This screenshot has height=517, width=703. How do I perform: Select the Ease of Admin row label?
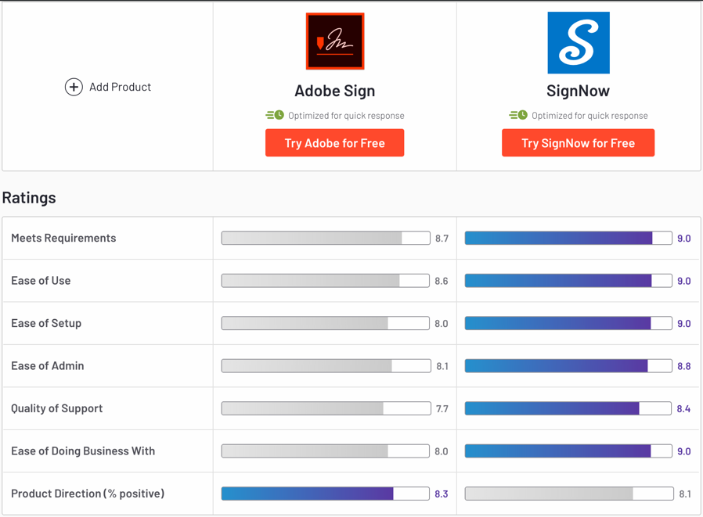(48, 366)
